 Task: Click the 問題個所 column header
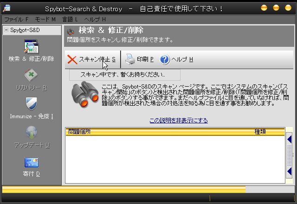tap(79, 132)
